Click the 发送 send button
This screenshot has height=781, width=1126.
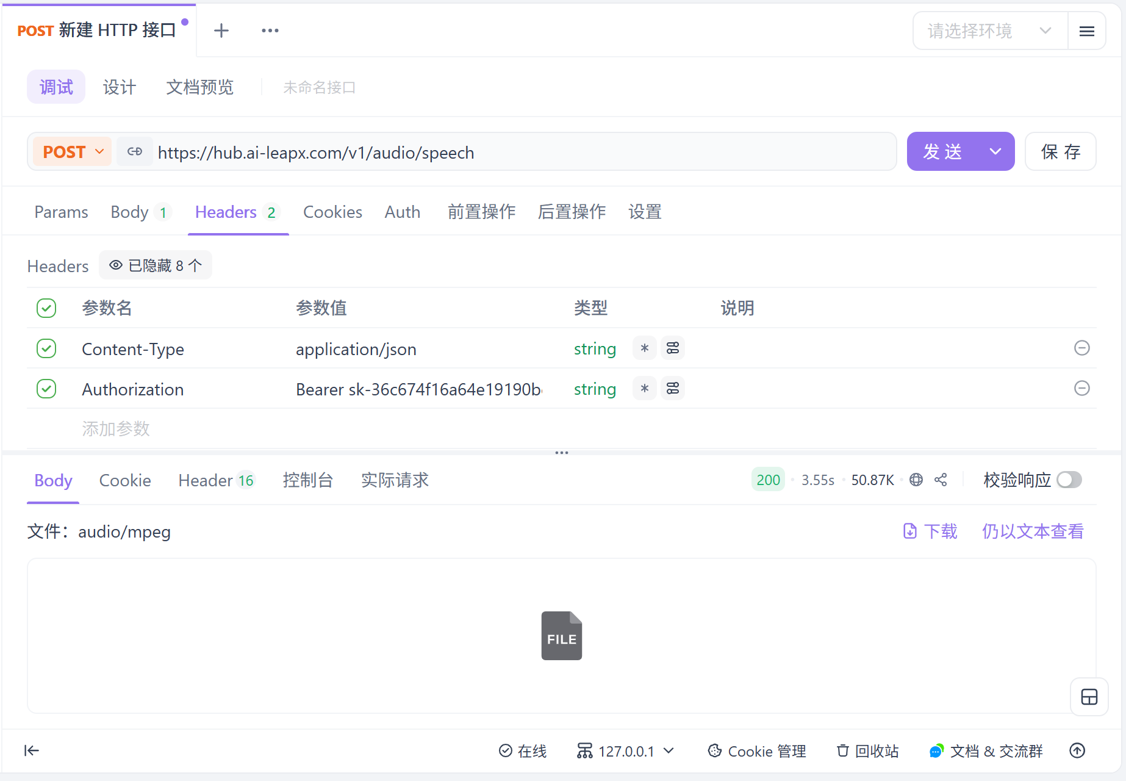tap(943, 151)
